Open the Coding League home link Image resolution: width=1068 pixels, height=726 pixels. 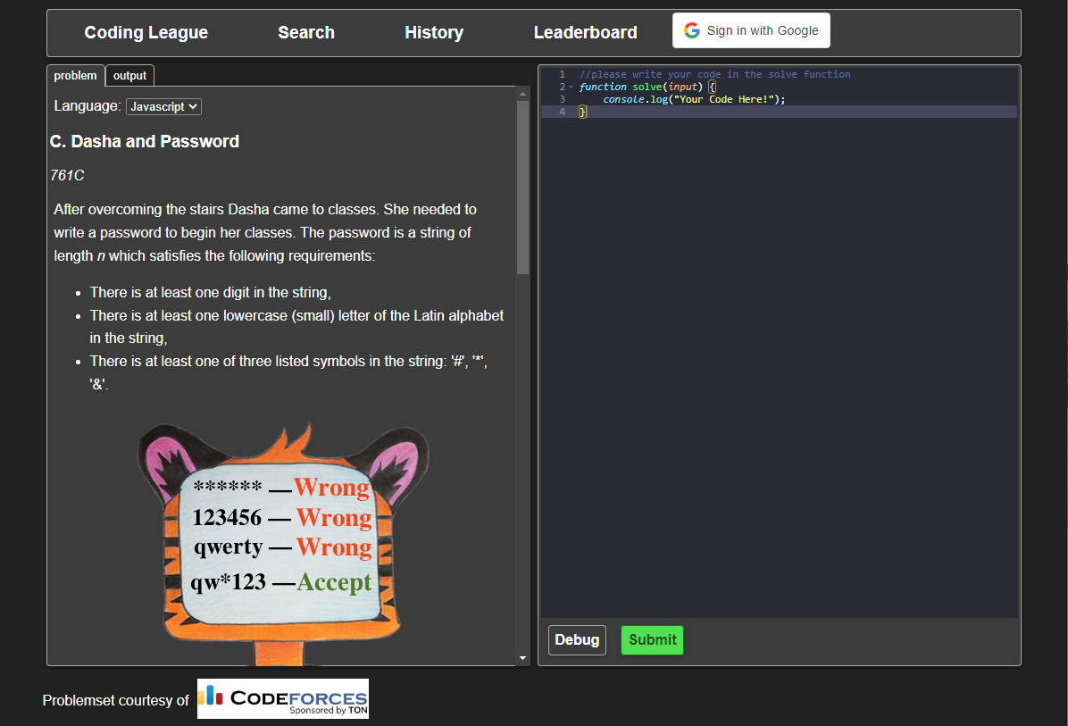coord(146,33)
